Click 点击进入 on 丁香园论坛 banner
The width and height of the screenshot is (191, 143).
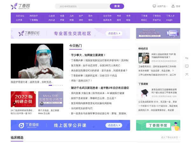114,33
